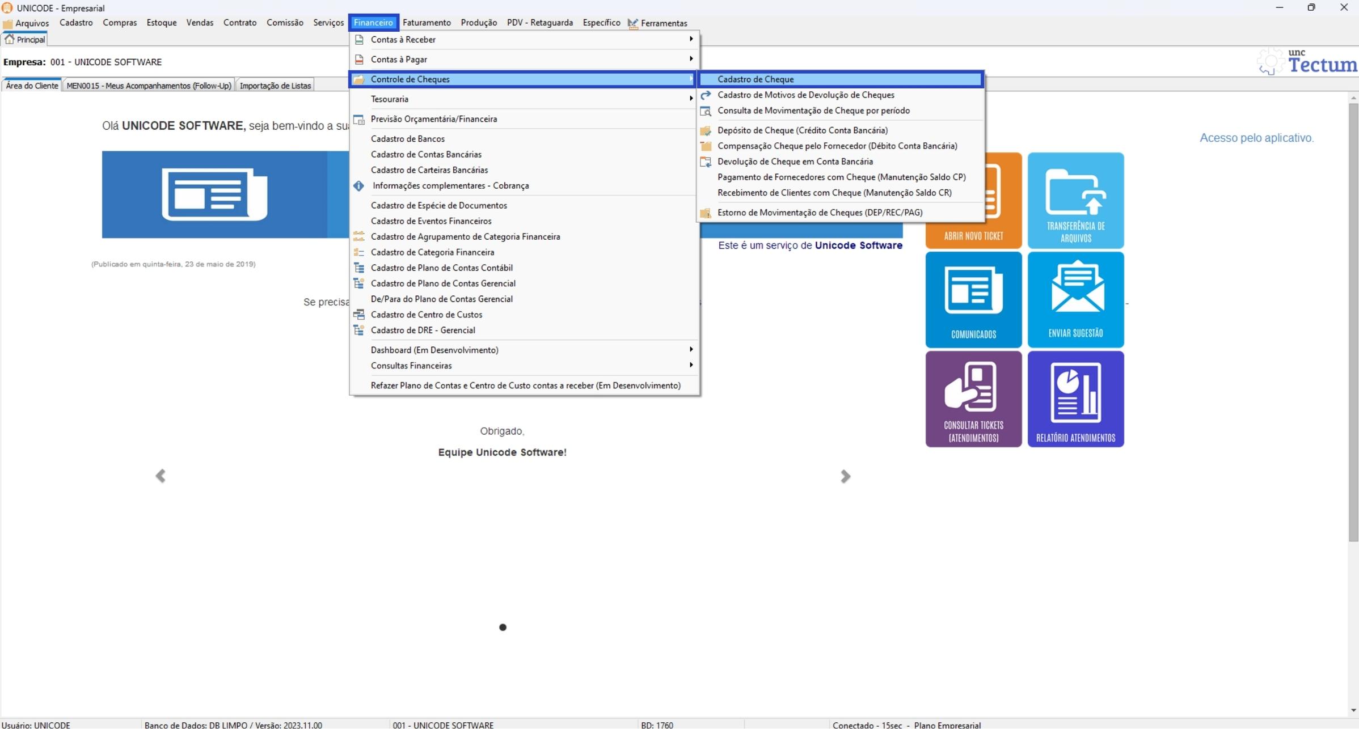Image resolution: width=1359 pixels, height=729 pixels.
Task: Click Estorno de Movimentação de Cheques entry
Action: click(x=820, y=213)
